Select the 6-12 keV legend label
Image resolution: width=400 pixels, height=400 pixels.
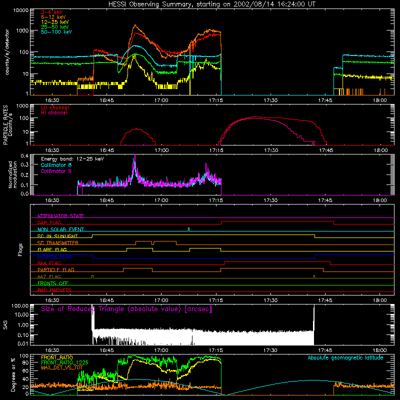(53, 17)
